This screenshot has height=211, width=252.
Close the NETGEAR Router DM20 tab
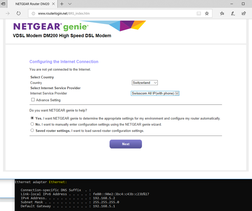point(53,4)
